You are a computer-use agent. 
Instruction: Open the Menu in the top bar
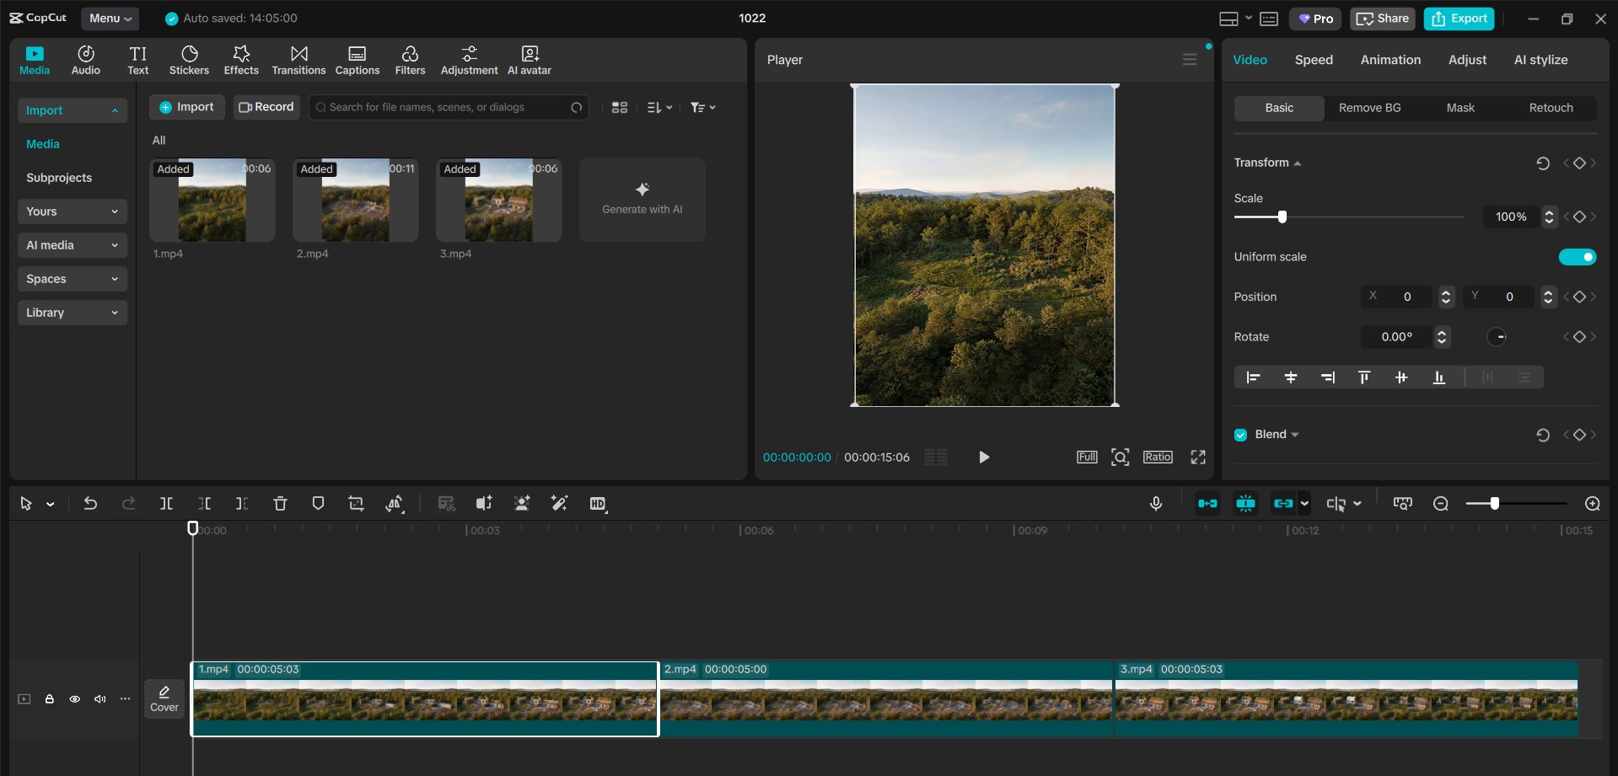point(110,18)
